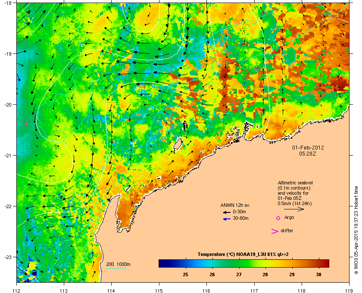Click the 'Altimetric sealevel' legend text
The height and width of the screenshot is (293, 362).
[x=295, y=183]
